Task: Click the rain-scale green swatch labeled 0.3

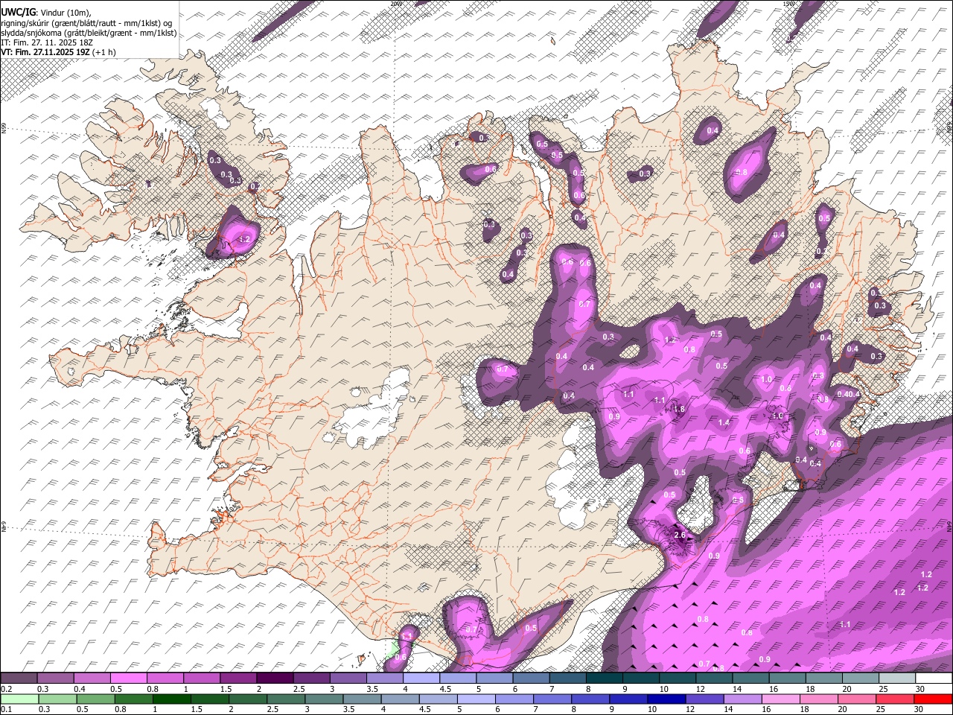Action: (59, 699)
